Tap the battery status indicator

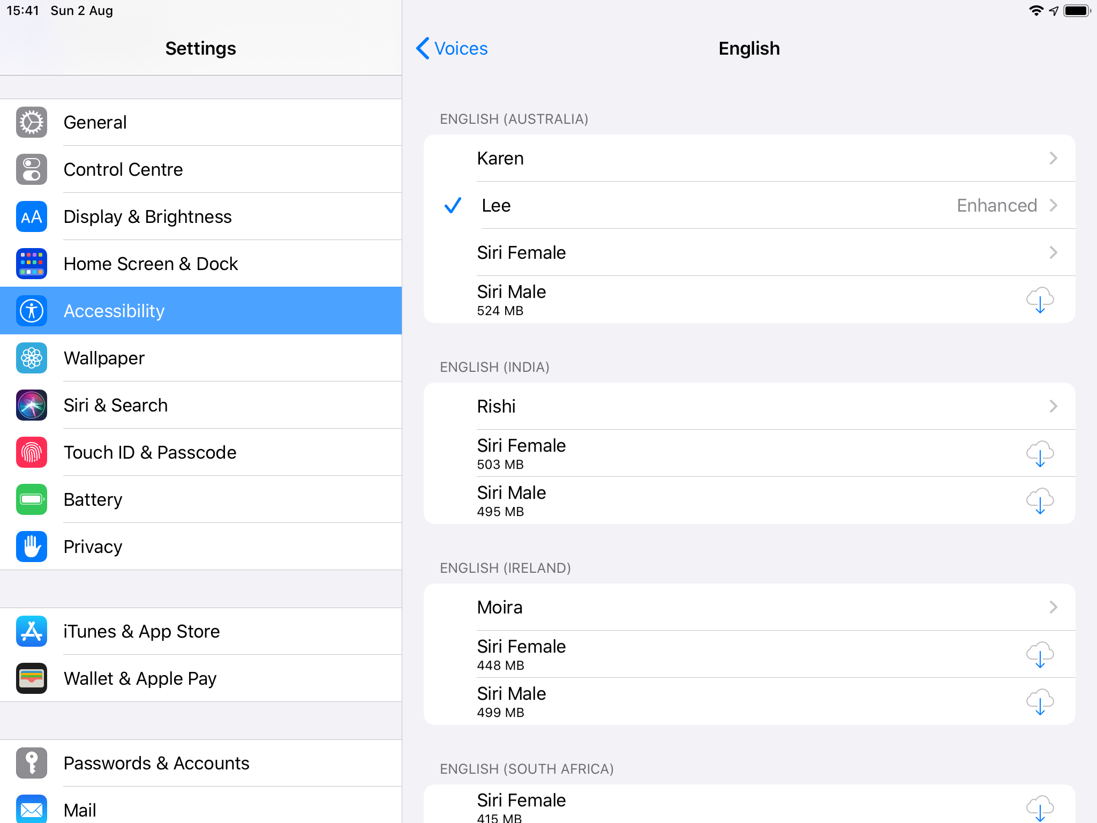(1077, 11)
